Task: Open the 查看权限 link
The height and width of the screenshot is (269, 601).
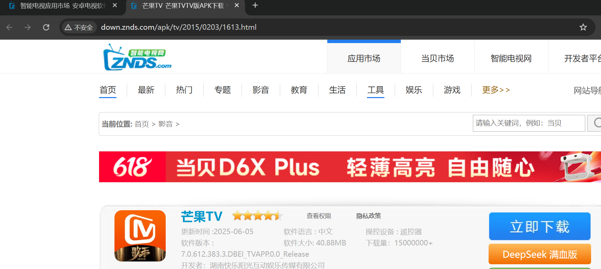Action: [319, 216]
